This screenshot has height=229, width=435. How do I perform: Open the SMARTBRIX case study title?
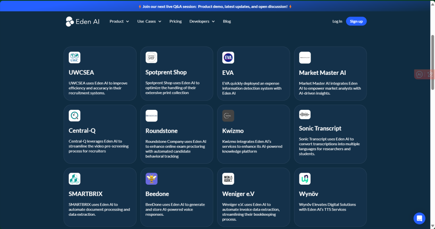point(85,194)
